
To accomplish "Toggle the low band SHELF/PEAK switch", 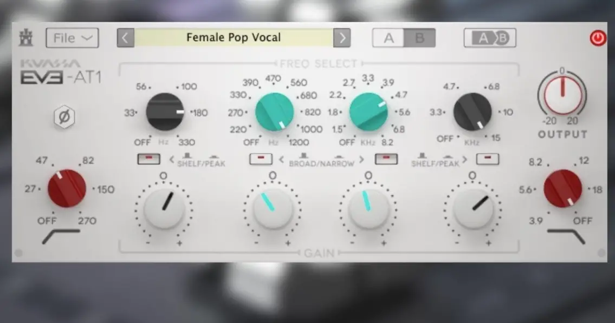I will coord(149,159).
